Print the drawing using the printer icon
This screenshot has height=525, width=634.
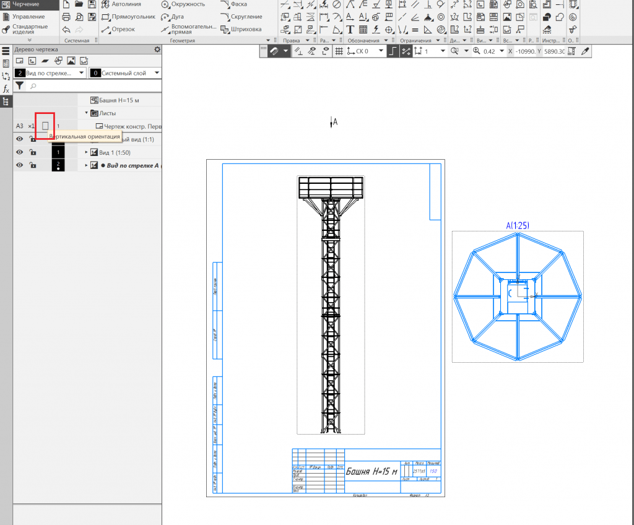pyautogui.click(x=66, y=17)
